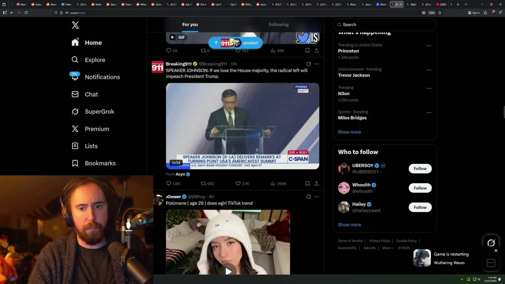The height and width of the screenshot is (284, 505).
Task: Like the Breaking911 post with 2.1K likes
Action: coord(242,183)
